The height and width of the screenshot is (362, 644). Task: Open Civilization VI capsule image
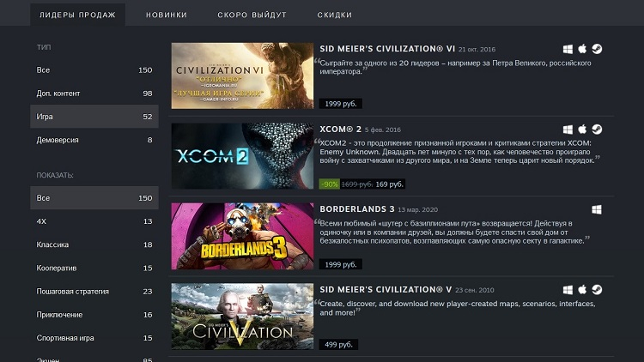(x=242, y=76)
